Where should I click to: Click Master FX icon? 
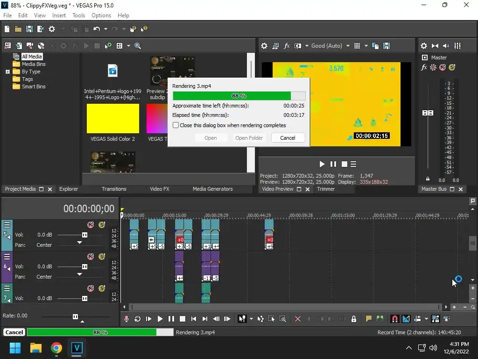tap(424, 67)
